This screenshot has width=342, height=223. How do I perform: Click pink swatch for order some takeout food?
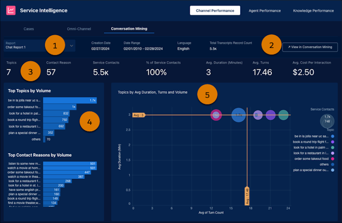[x=333, y=159]
